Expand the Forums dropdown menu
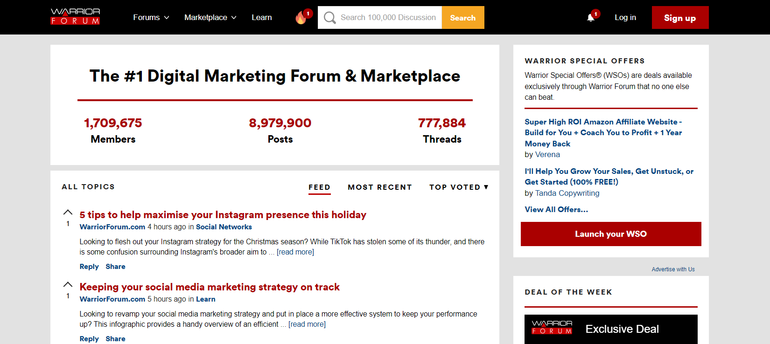The width and height of the screenshot is (770, 344). 151,17
